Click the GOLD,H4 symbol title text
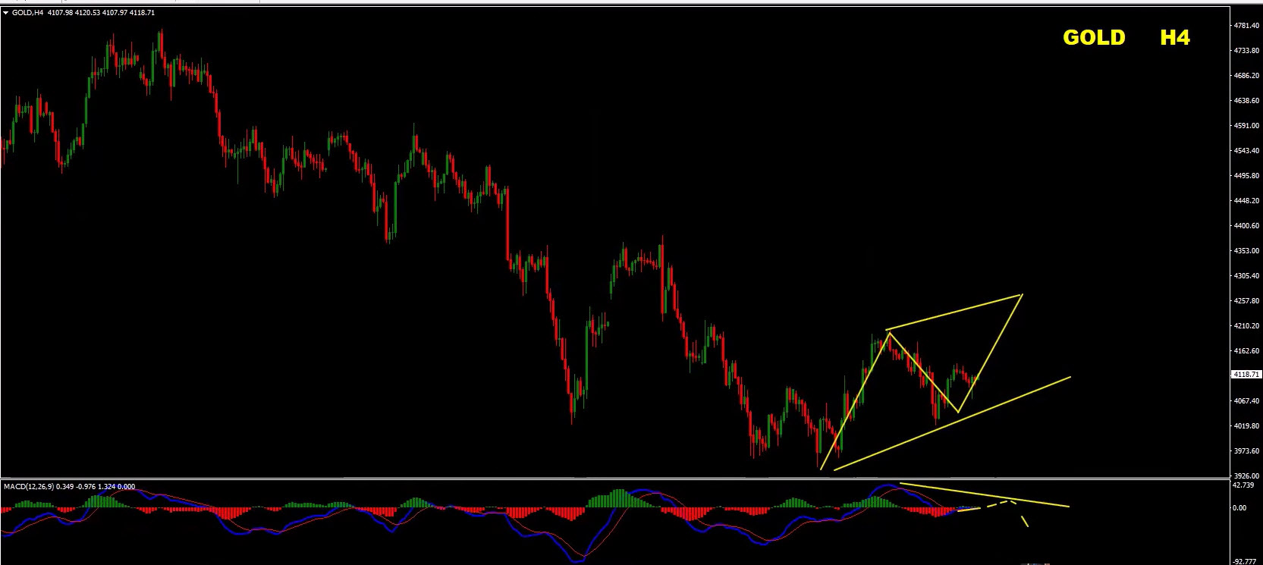This screenshot has height=565, width=1263. point(27,13)
